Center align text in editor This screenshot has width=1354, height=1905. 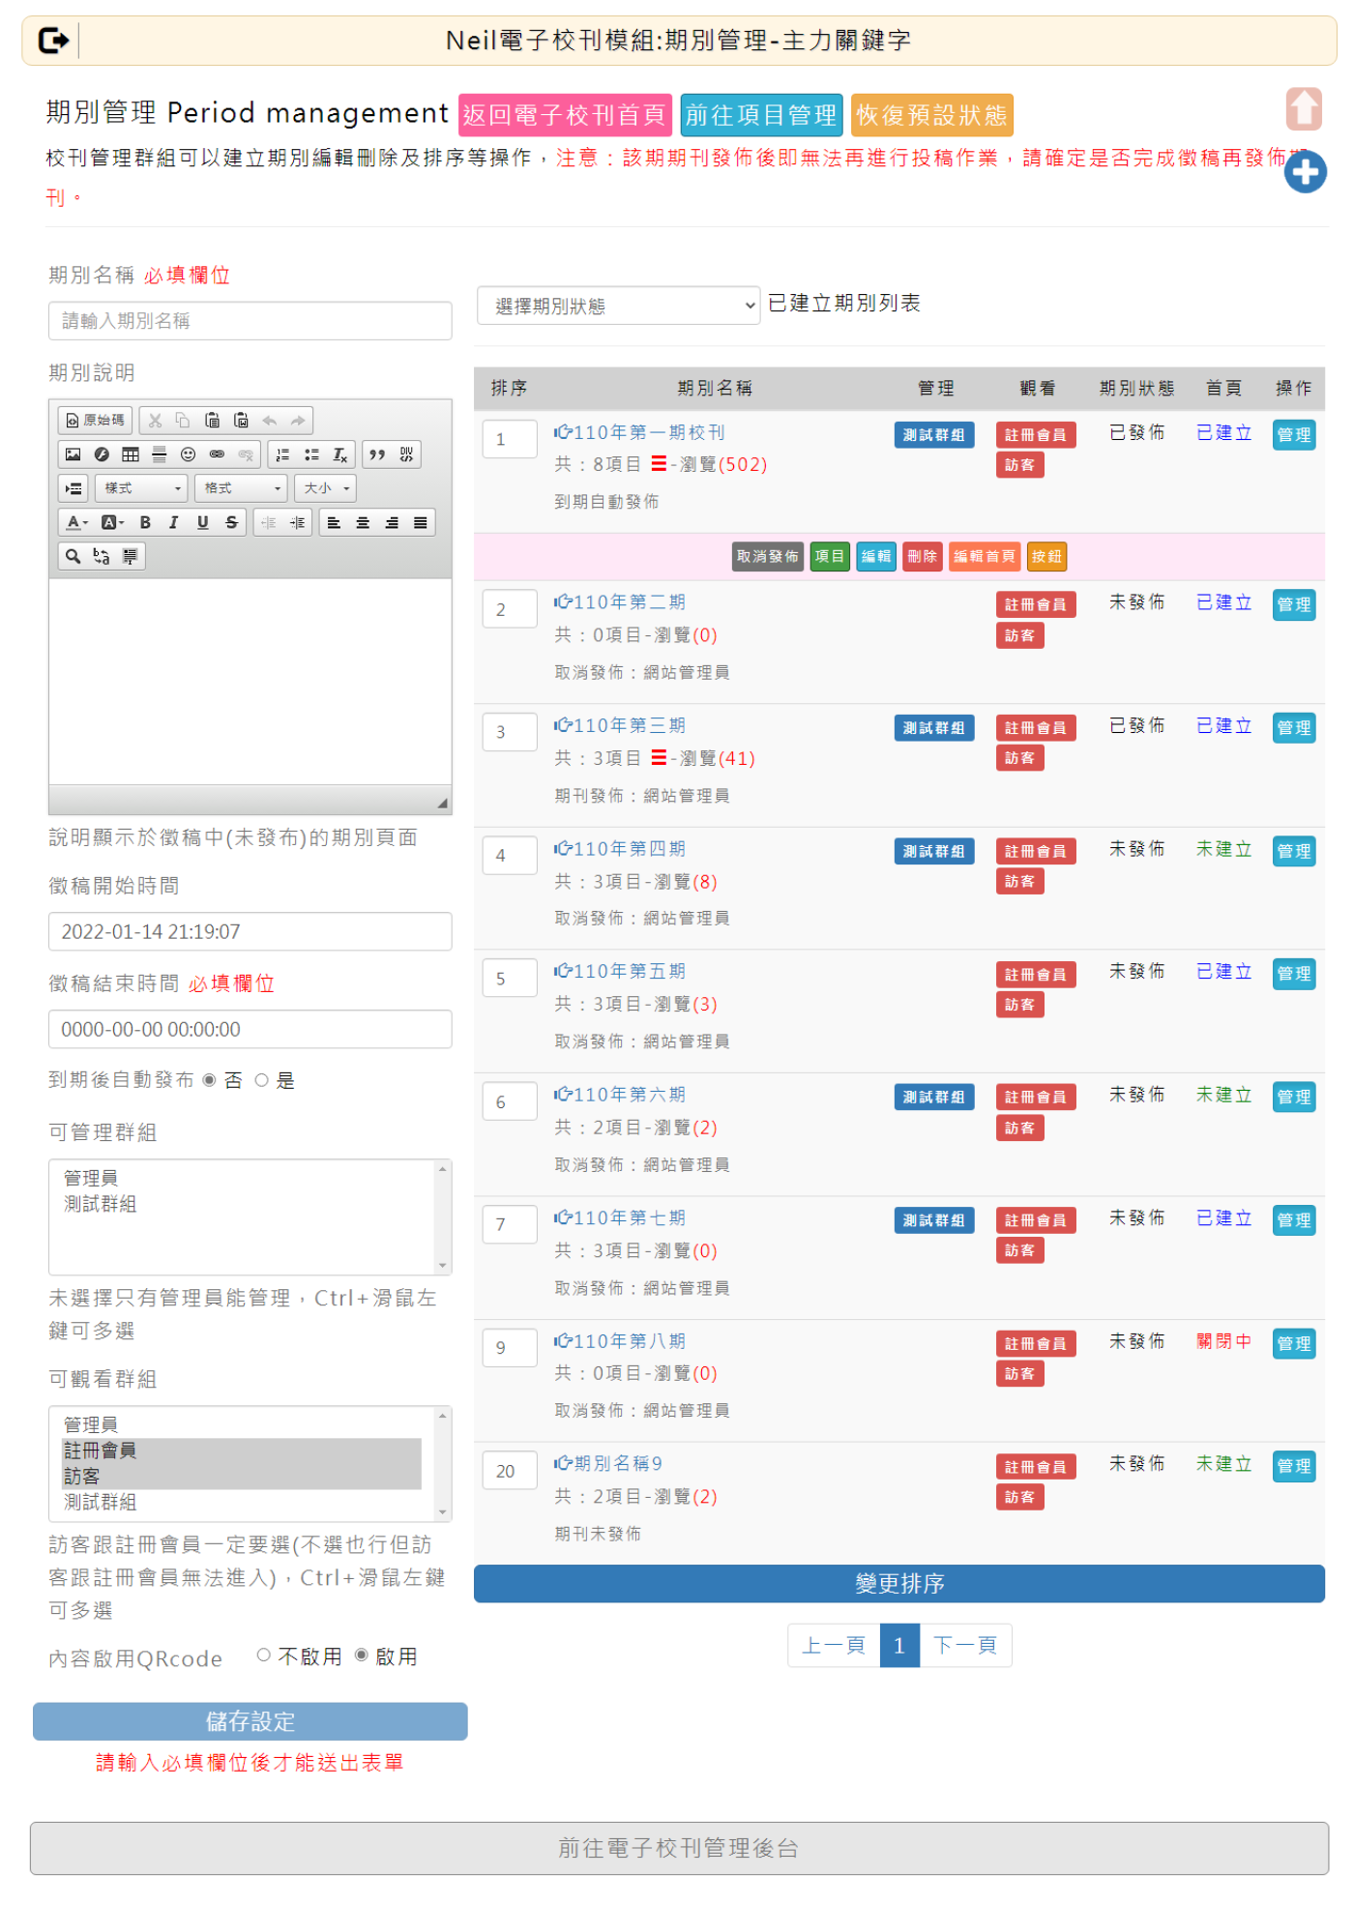[x=363, y=522]
